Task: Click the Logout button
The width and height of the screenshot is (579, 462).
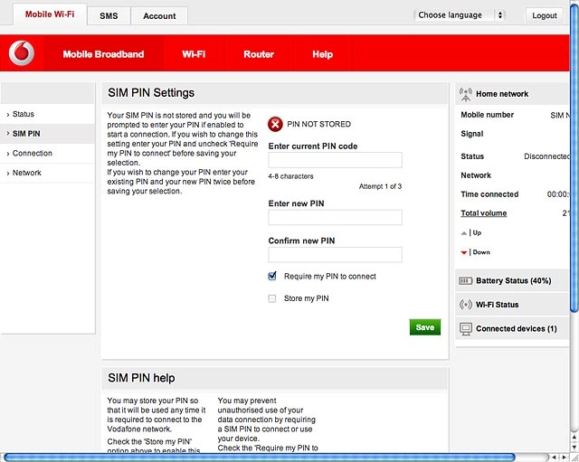Action: pyautogui.click(x=545, y=15)
